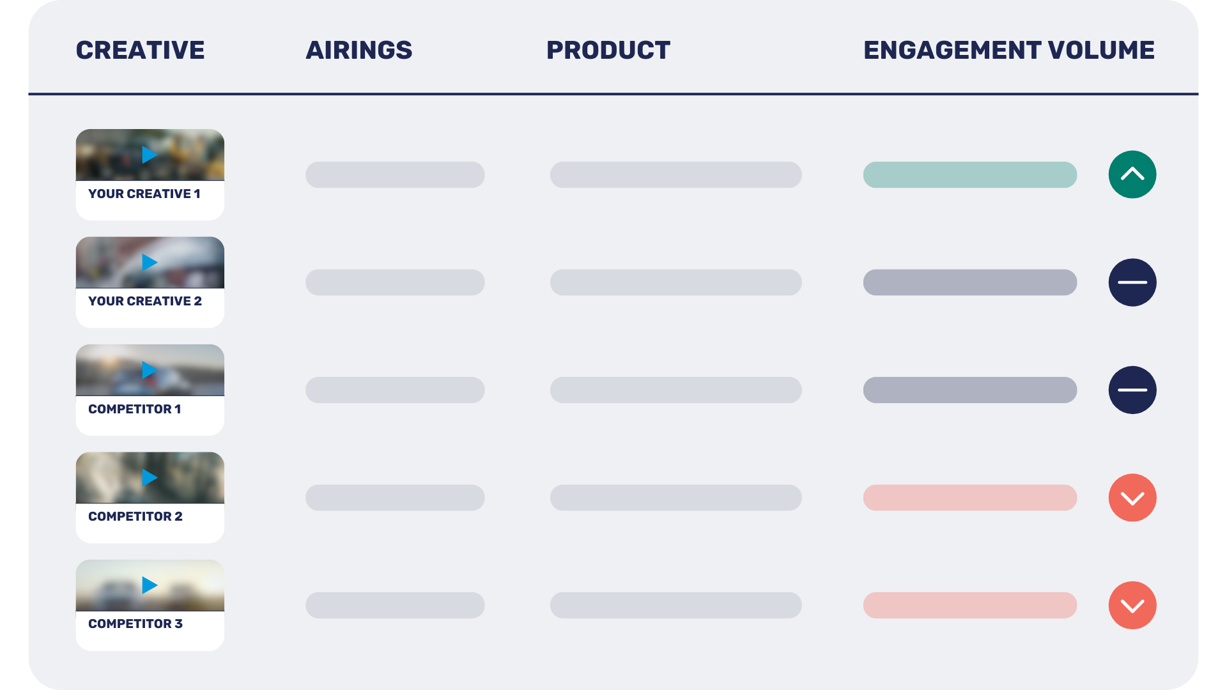The height and width of the screenshot is (690, 1227).
Task: Click Your Creative 2 neutral dash icon
Action: (x=1132, y=282)
